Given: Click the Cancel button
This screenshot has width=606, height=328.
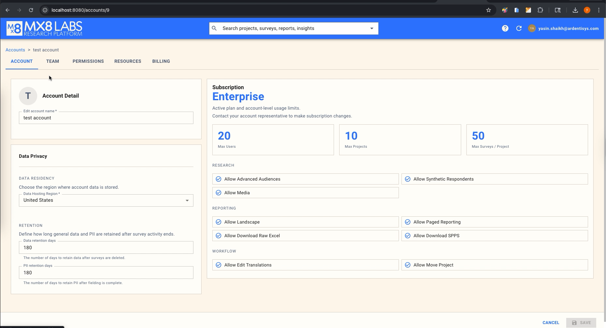Looking at the screenshot, I should [551, 322].
